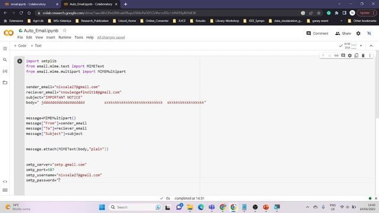This screenshot has height=213, width=379.
Task: Move cell up arrow
Action: [x=323, y=56]
